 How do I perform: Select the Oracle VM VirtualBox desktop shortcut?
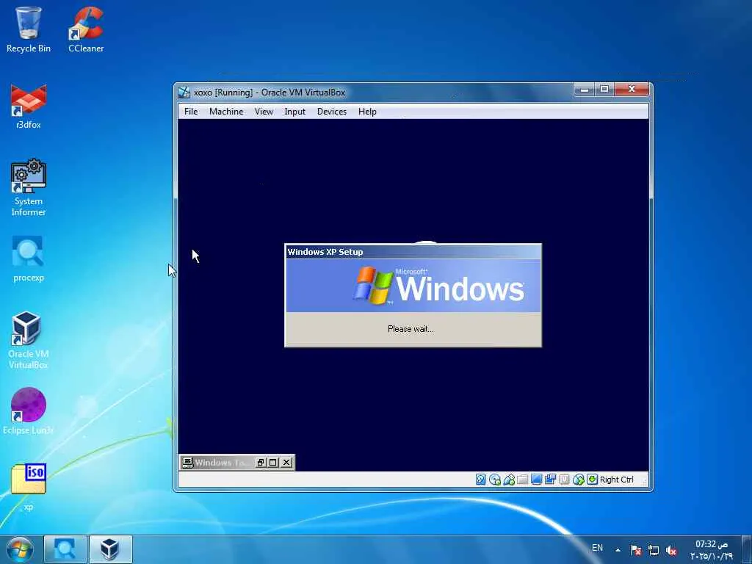click(x=29, y=340)
